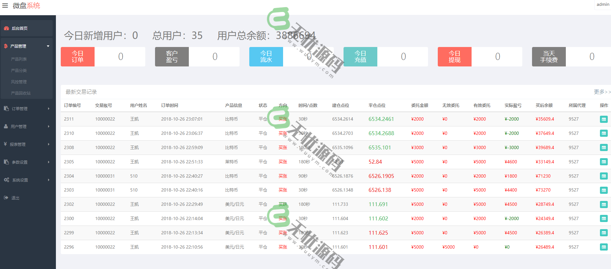This screenshot has width=611, height=269.
Task: Click closing price 6534.2461
Action: (x=381, y=119)
